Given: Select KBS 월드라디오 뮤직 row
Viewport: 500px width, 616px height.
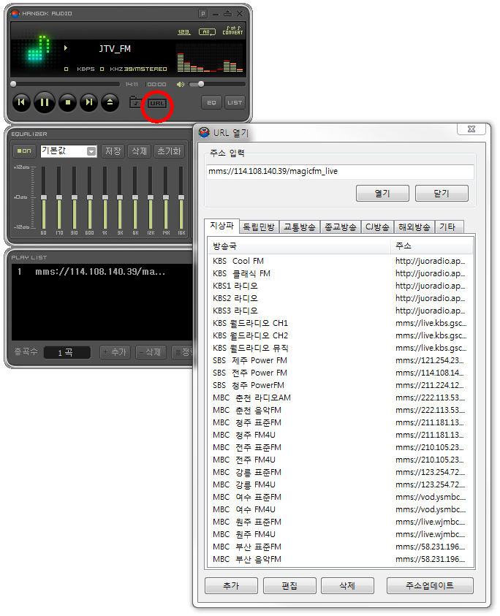Looking at the screenshot, I should [341, 348].
